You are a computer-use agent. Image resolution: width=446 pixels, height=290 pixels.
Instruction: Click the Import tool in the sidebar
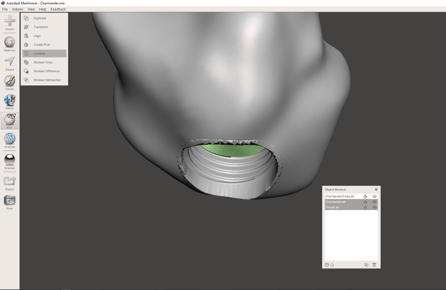pyautogui.click(x=10, y=23)
